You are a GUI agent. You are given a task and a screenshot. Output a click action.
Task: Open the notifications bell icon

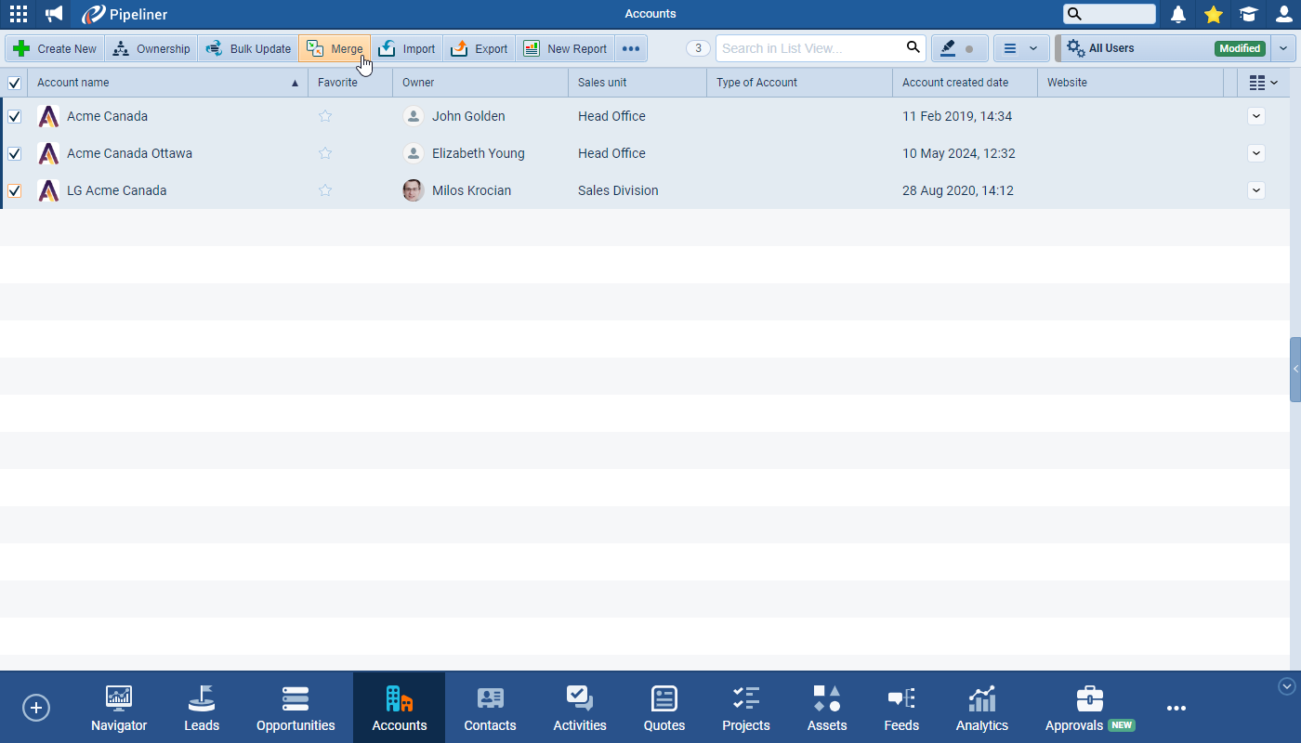[1178, 14]
